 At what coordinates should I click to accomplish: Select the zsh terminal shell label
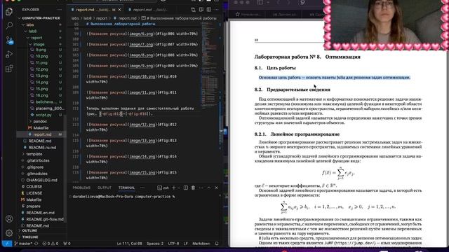tap(163, 188)
